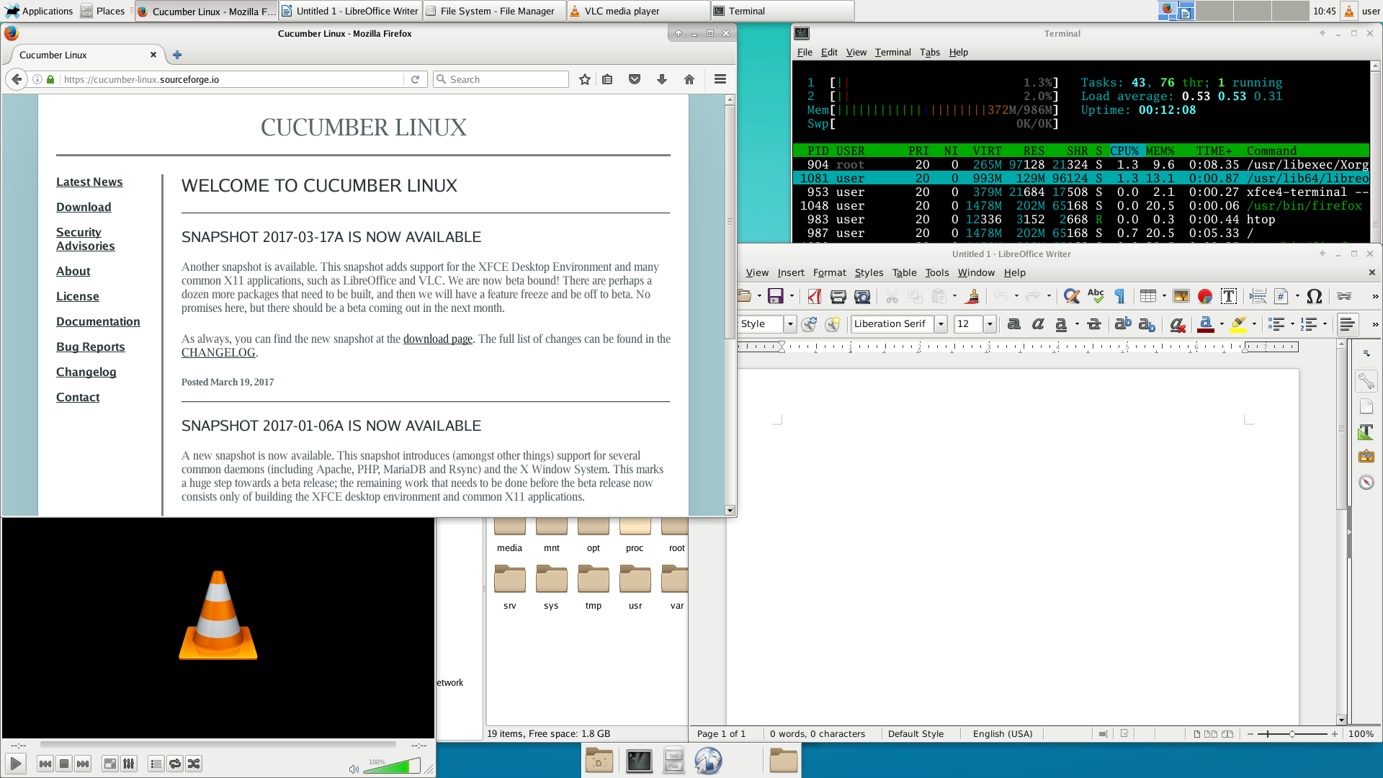Bookmark this page with the star icon

coord(585,79)
